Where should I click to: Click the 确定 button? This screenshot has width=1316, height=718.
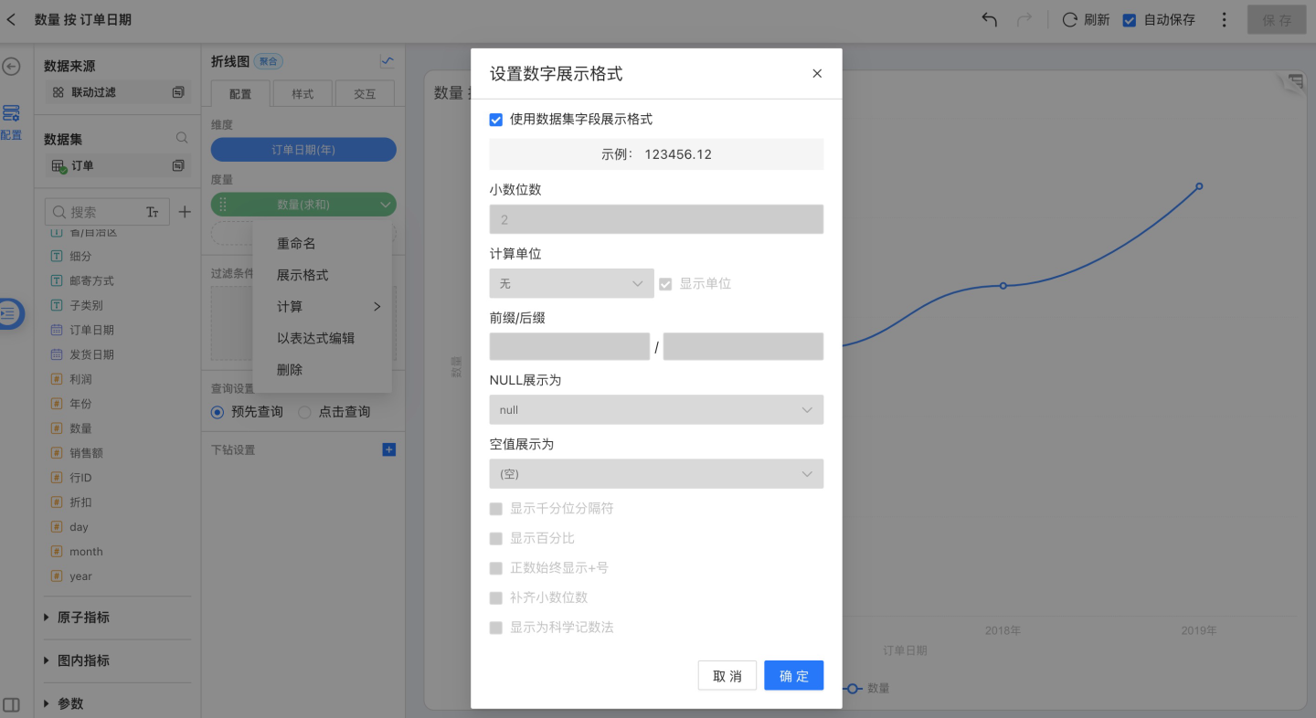(x=793, y=675)
